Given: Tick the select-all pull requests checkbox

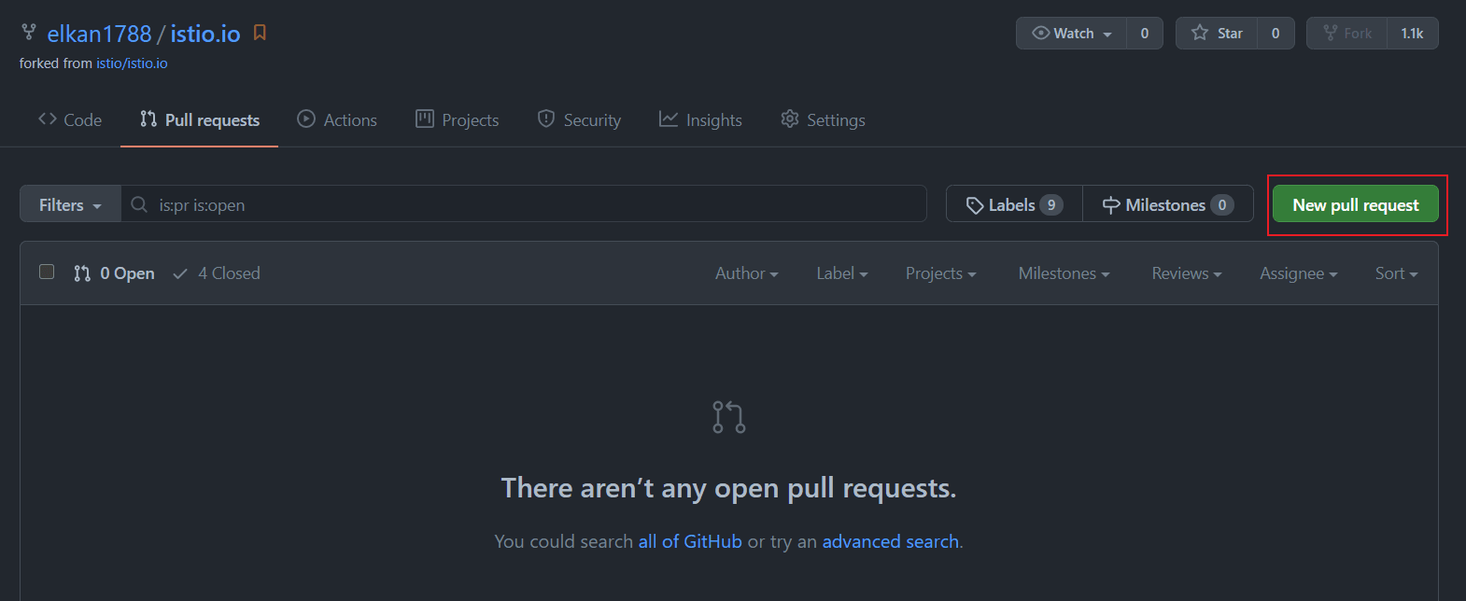Looking at the screenshot, I should pos(47,272).
